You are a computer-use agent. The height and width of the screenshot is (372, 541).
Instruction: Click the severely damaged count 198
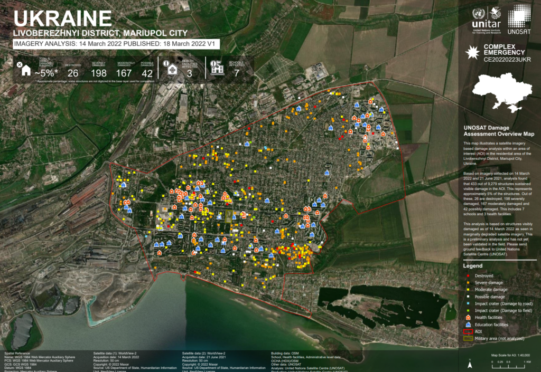tap(99, 73)
